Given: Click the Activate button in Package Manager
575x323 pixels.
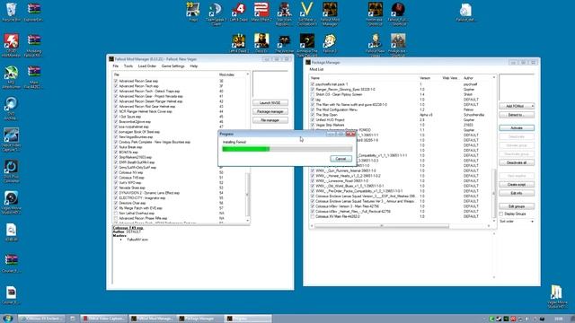Looking at the screenshot, I should pyautogui.click(x=517, y=127).
